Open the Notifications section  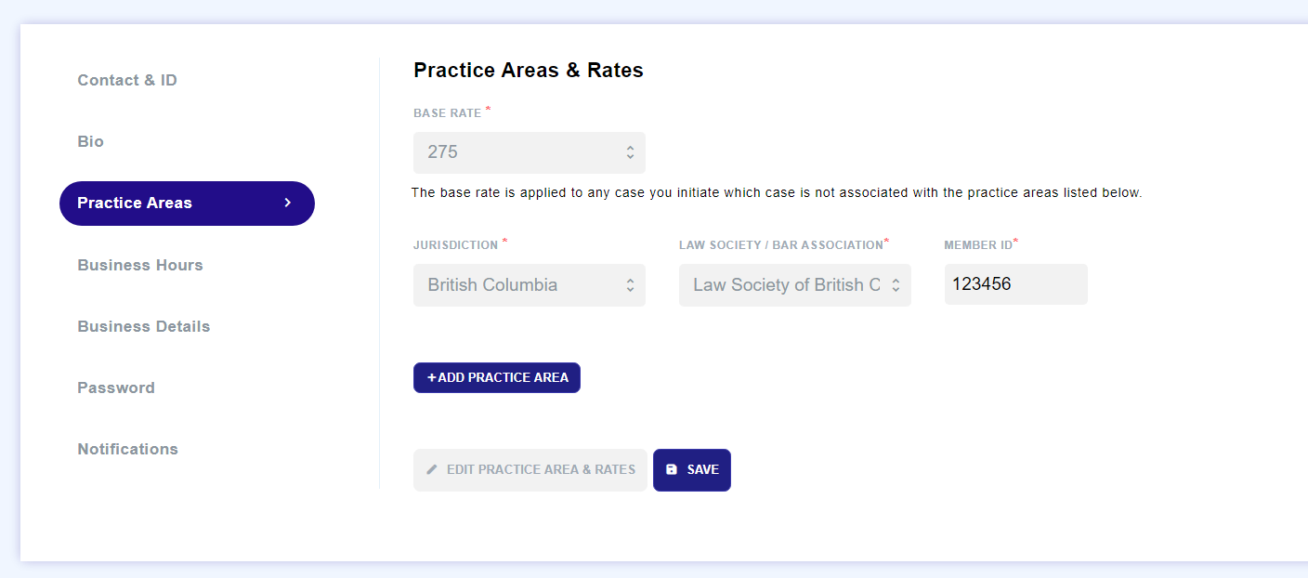click(x=127, y=449)
